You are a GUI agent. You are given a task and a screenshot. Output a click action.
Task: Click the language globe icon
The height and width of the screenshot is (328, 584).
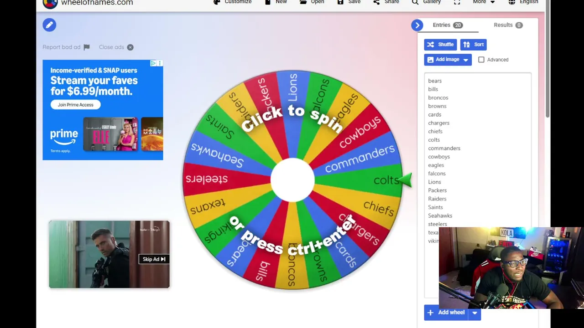(512, 2)
